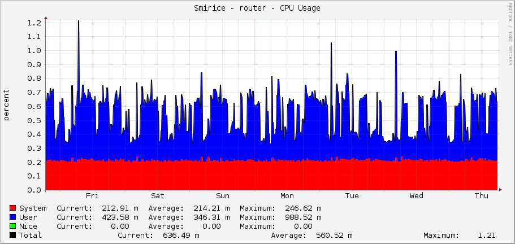Click User average value 346.31 m

[211, 217]
